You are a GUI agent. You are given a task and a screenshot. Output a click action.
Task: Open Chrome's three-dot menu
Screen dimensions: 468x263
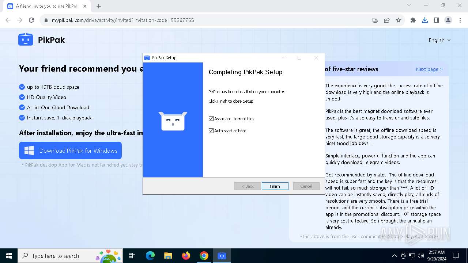click(x=460, y=20)
